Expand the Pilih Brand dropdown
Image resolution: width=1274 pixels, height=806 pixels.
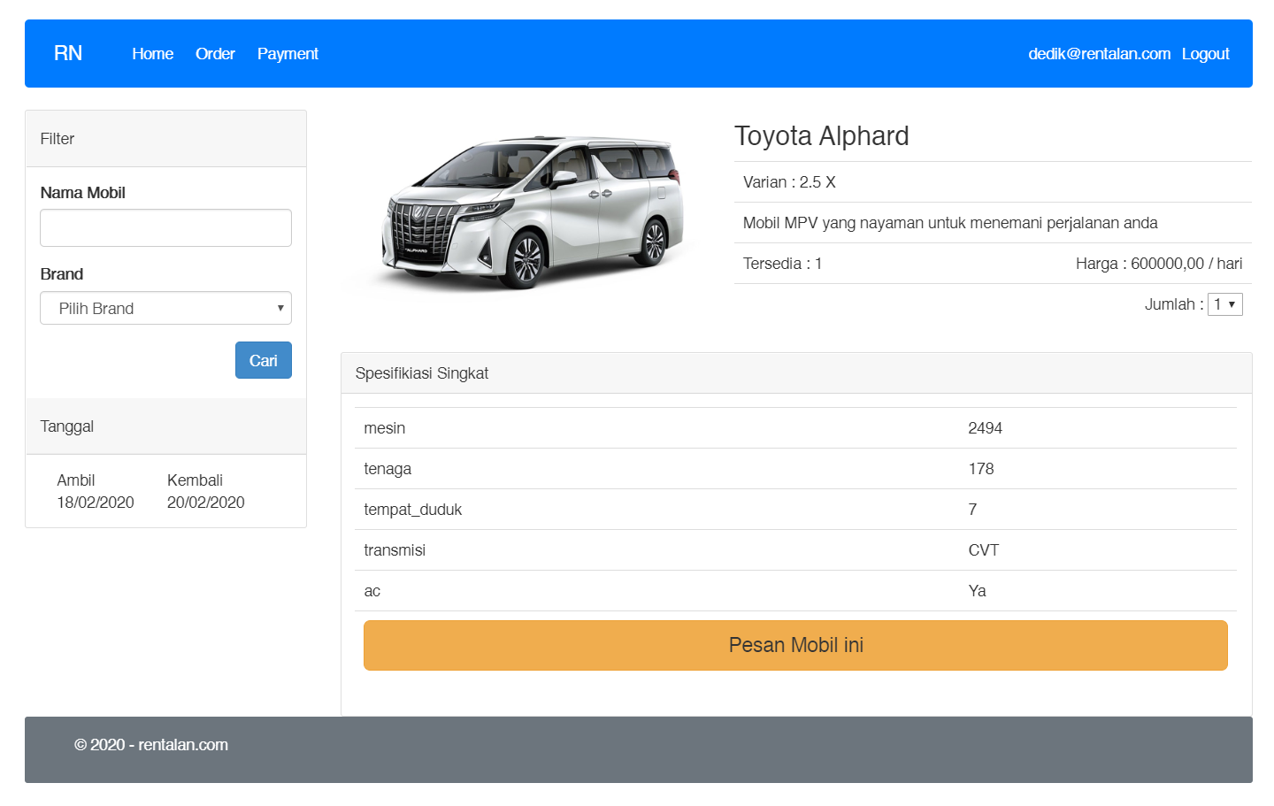[x=165, y=309]
